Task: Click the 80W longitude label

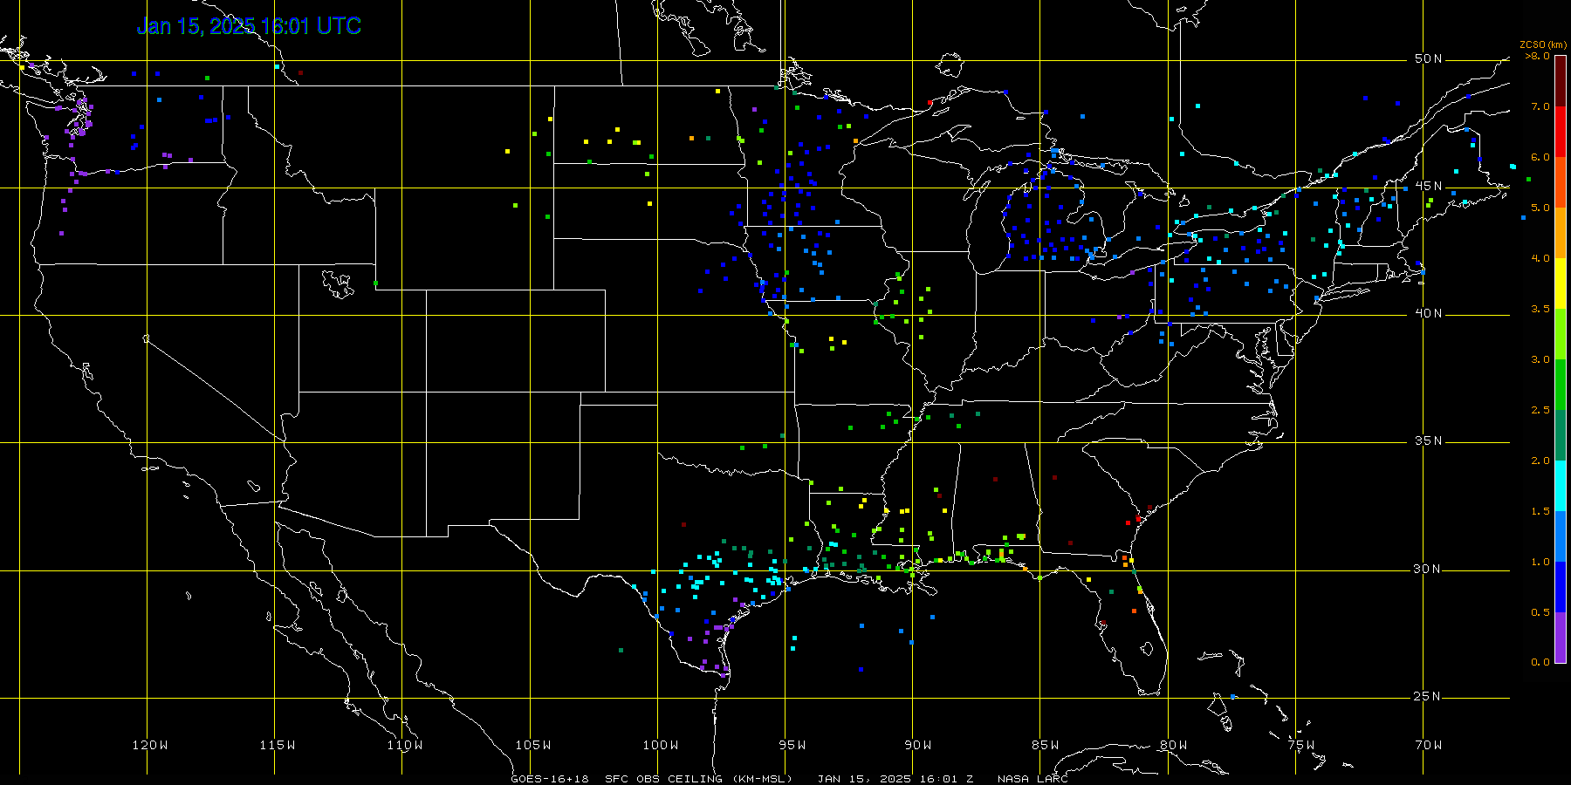Action: tap(1174, 745)
